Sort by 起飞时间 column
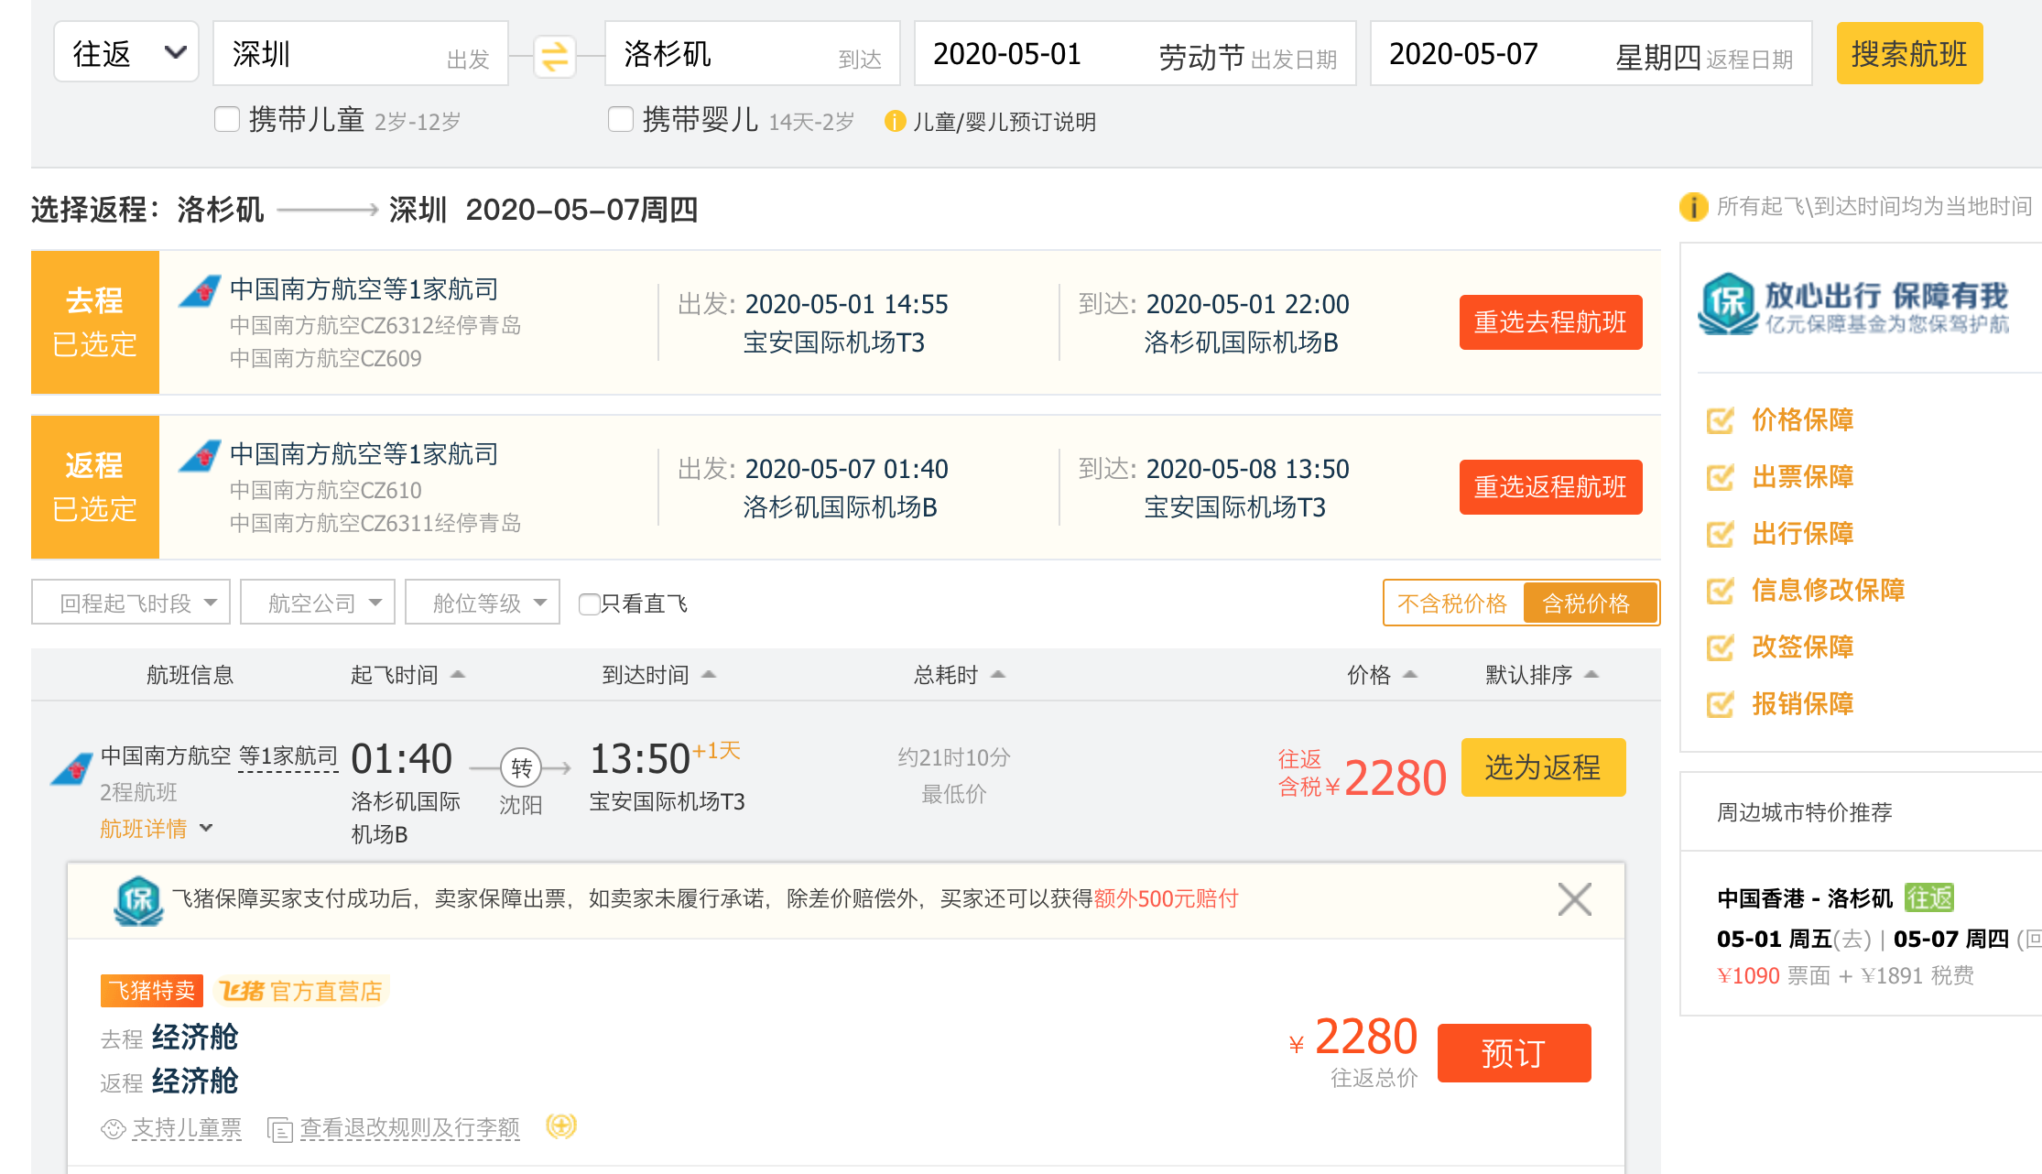The width and height of the screenshot is (2042, 1174). [407, 675]
